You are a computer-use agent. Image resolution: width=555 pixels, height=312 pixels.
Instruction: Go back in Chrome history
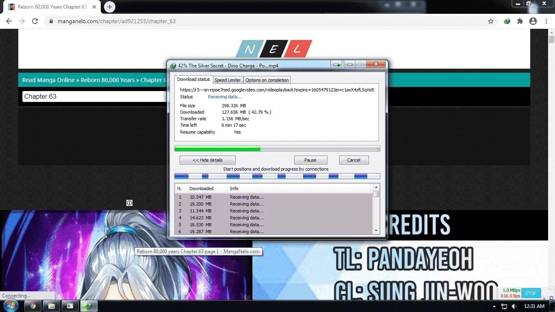click(x=9, y=21)
